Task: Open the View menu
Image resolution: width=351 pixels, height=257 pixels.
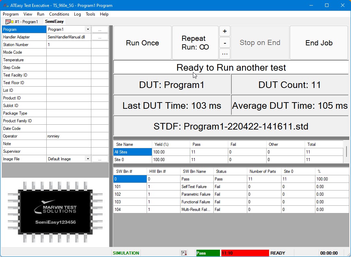Action: click(28, 14)
